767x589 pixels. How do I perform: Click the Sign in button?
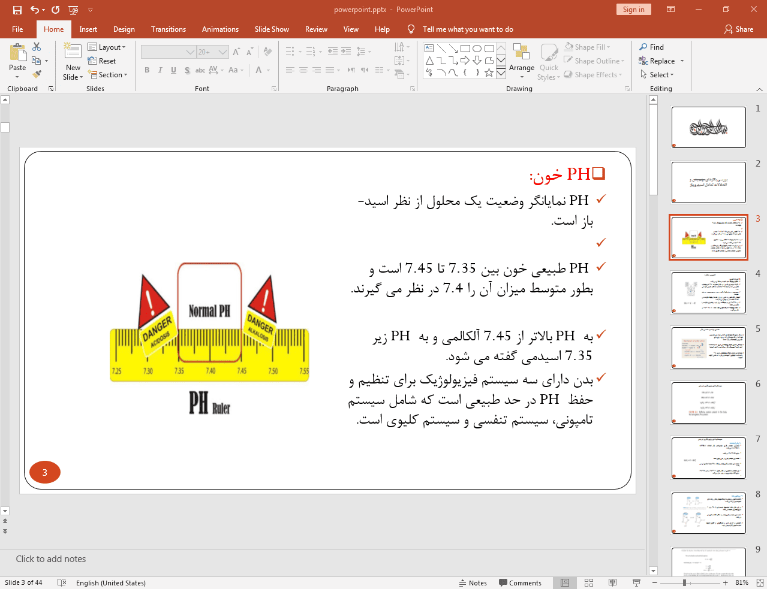(633, 10)
